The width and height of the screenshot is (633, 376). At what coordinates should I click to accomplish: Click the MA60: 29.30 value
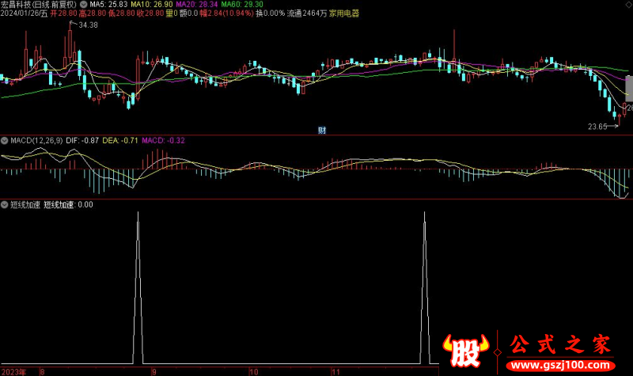tap(242, 5)
